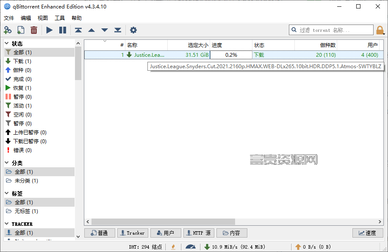Select the 错误 (0) status filter
The image size is (388, 252).
point(39,150)
